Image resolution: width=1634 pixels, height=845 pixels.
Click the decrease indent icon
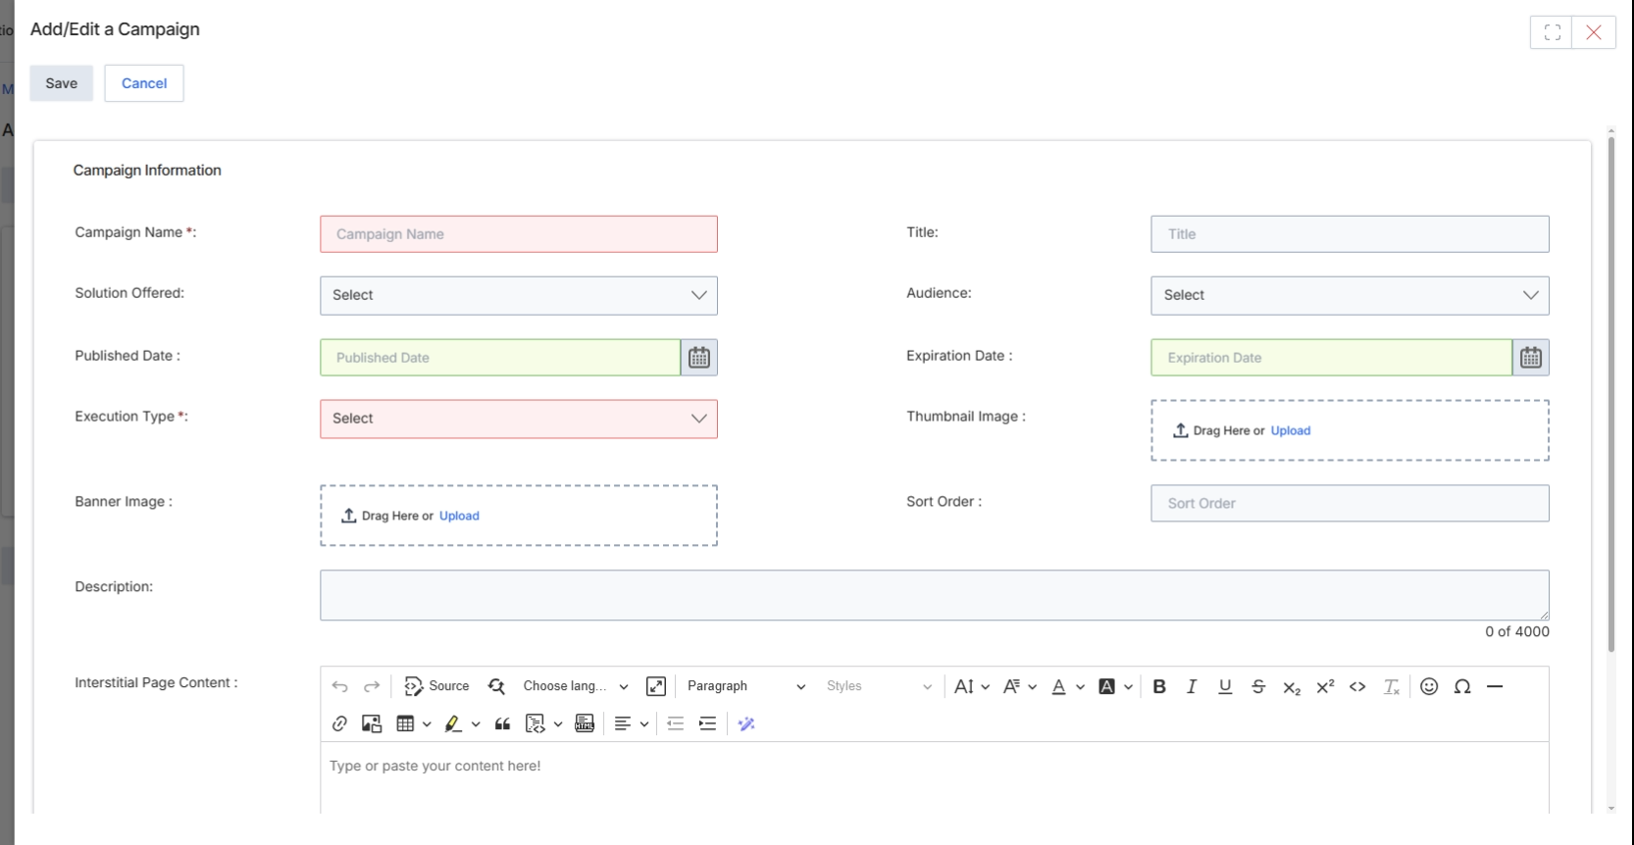(675, 723)
